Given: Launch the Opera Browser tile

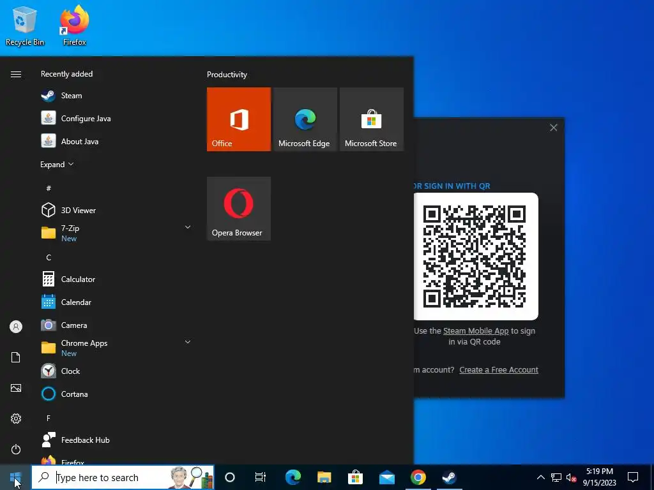Looking at the screenshot, I should point(239,209).
